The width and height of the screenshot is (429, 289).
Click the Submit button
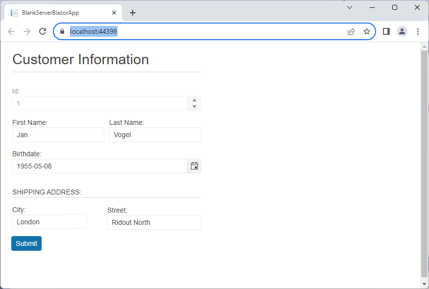(x=26, y=243)
